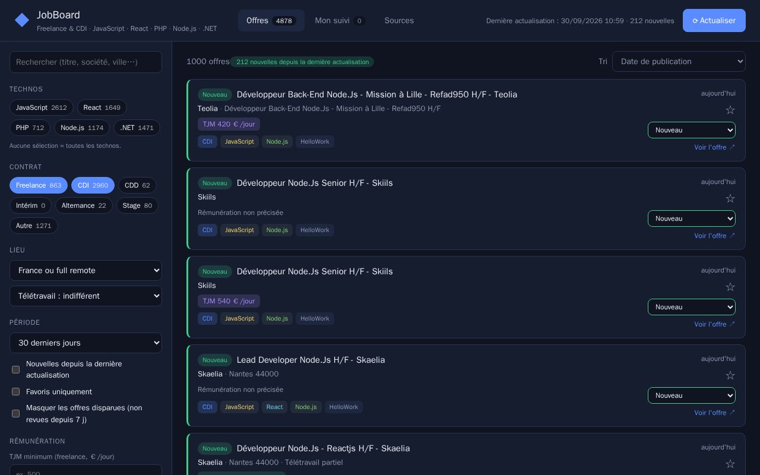
Task: Click the Lead Developer Node.Js H/F title
Action: (311, 360)
